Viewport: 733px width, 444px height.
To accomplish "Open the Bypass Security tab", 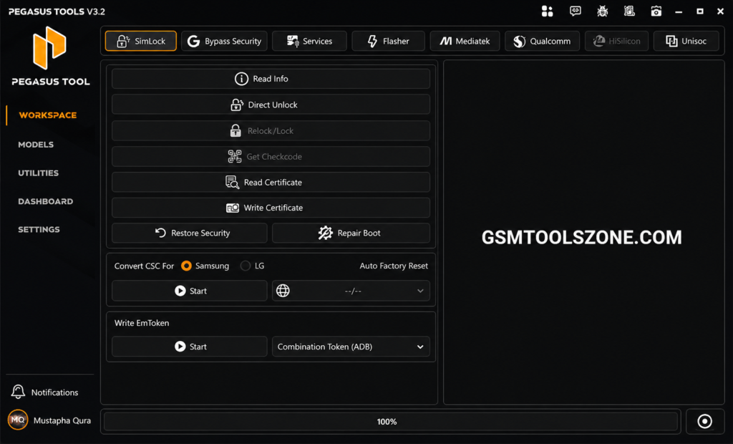I will click(224, 41).
